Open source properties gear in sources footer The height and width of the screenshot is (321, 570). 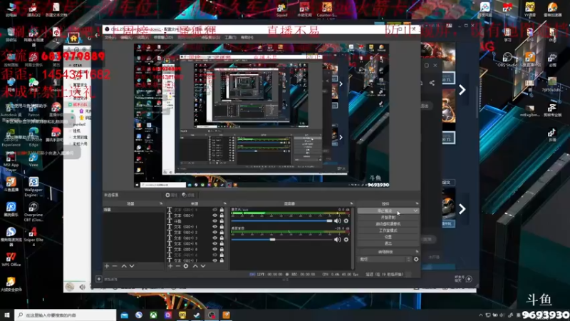click(x=186, y=266)
